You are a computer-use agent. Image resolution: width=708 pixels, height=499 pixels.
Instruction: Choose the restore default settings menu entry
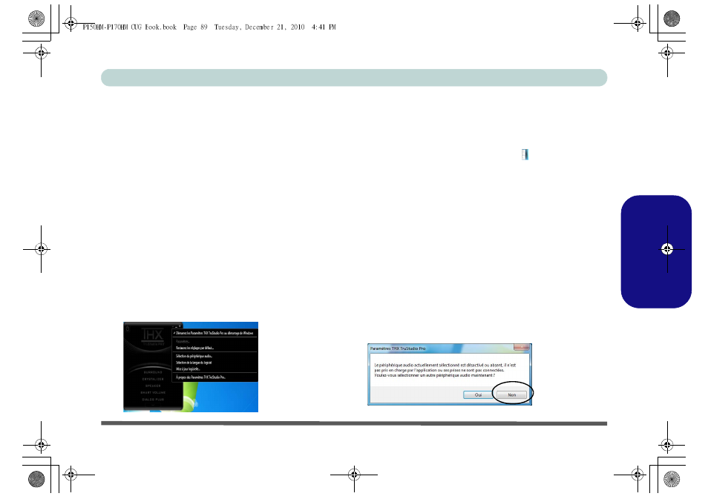(194, 348)
